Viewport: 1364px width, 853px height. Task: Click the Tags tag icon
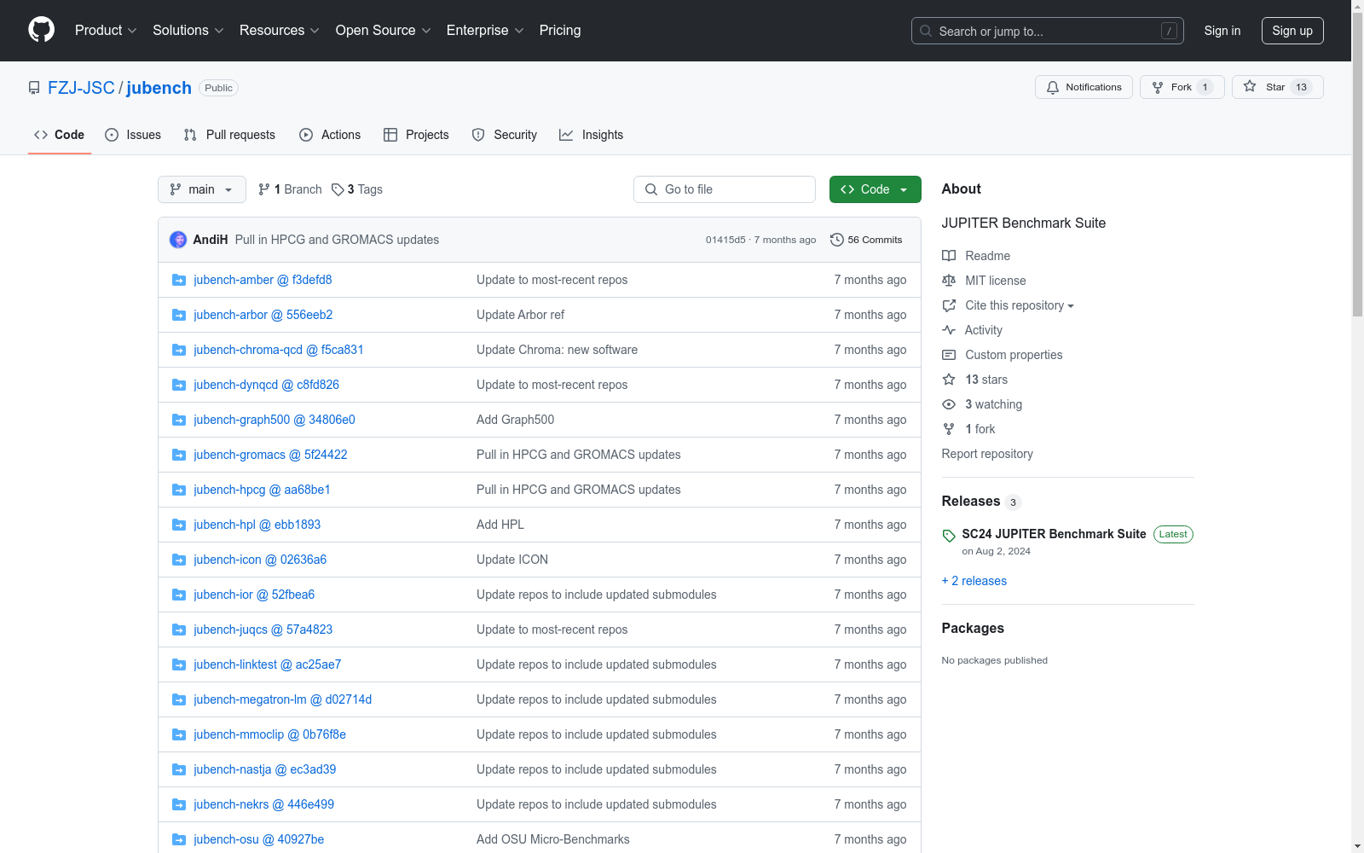coord(338,189)
